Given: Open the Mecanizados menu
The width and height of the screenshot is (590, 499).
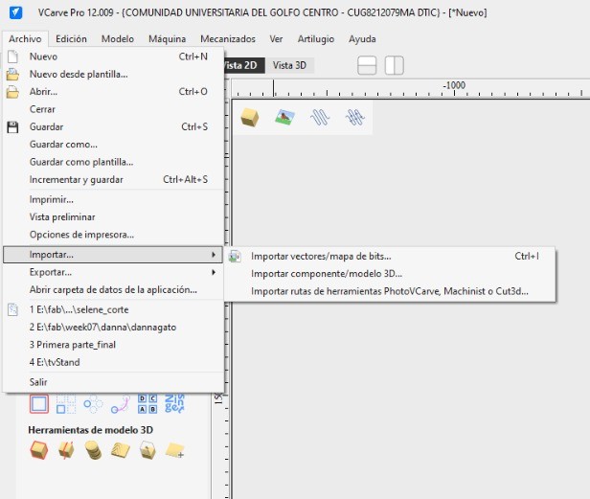Looking at the screenshot, I should pos(228,39).
